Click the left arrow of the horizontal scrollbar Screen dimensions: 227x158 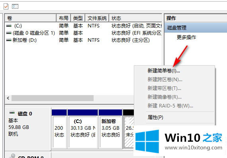coord(8,98)
